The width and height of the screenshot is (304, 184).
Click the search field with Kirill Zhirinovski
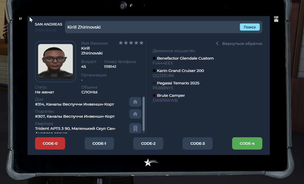[152, 27]
